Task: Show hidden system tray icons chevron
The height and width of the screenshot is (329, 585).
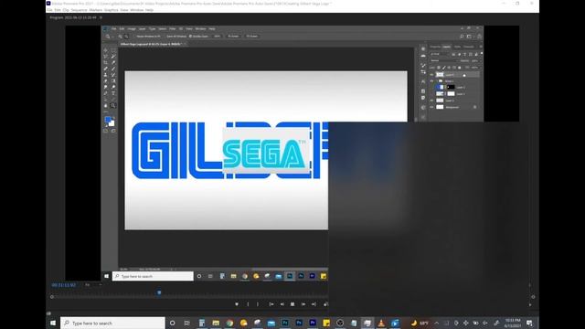Action: click(437, 323)
